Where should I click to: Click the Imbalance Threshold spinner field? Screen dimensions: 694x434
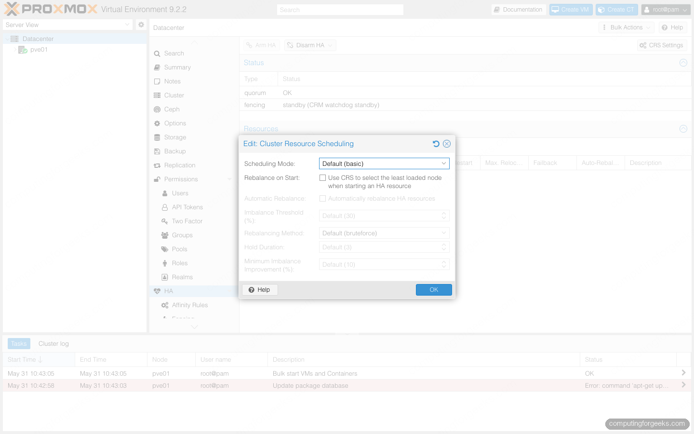point(384,216)
